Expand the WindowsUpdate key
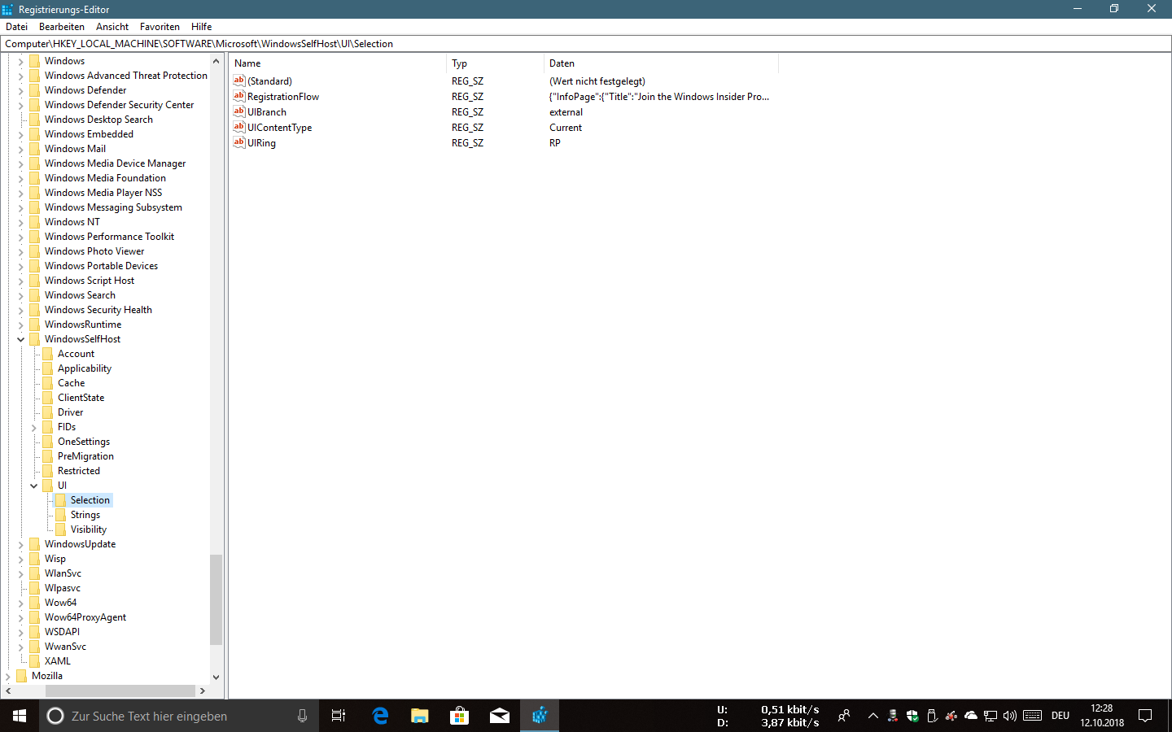 click(x=21, y=544)
